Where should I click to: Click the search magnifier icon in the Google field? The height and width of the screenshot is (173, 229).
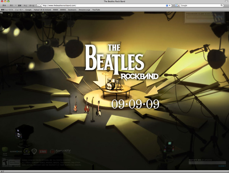point(221,6)
